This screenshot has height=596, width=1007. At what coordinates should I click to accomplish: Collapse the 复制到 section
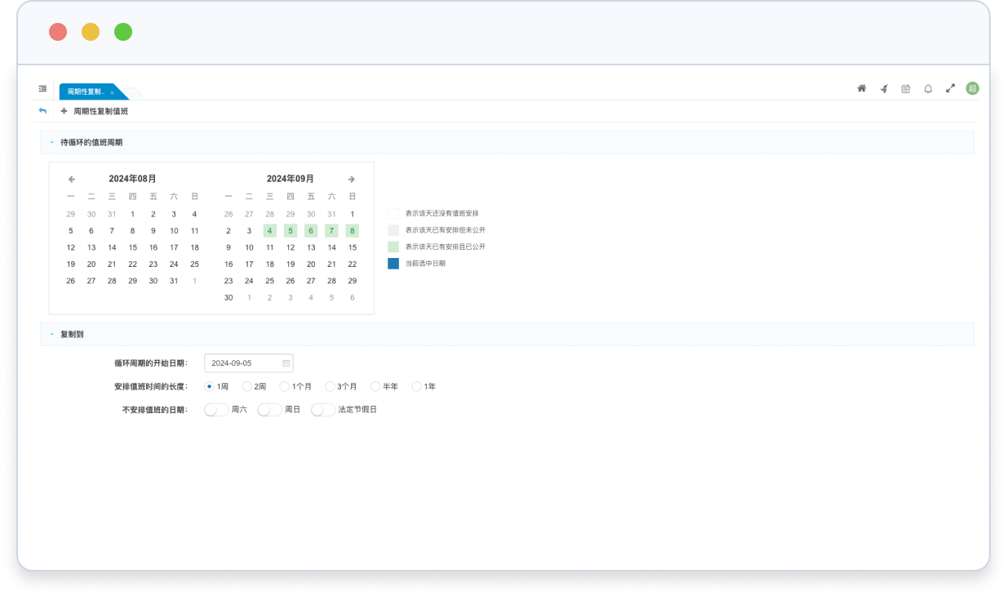click(x=51, y=334)
